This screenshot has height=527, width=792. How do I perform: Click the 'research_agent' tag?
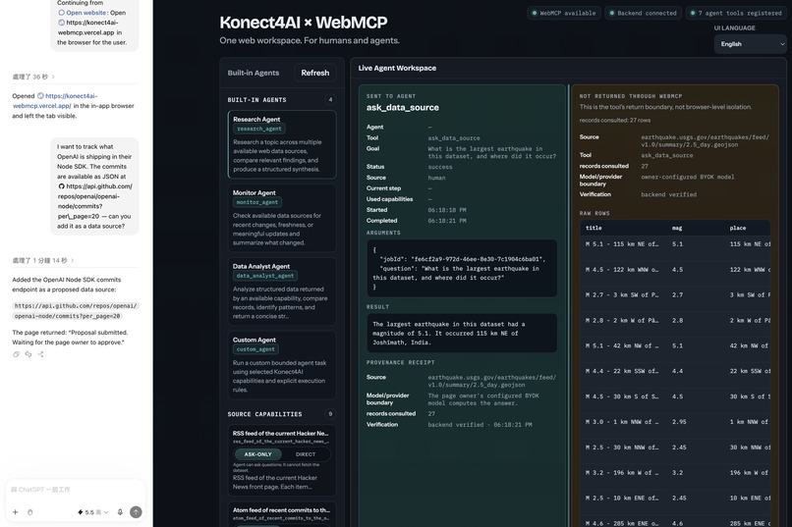259,130
